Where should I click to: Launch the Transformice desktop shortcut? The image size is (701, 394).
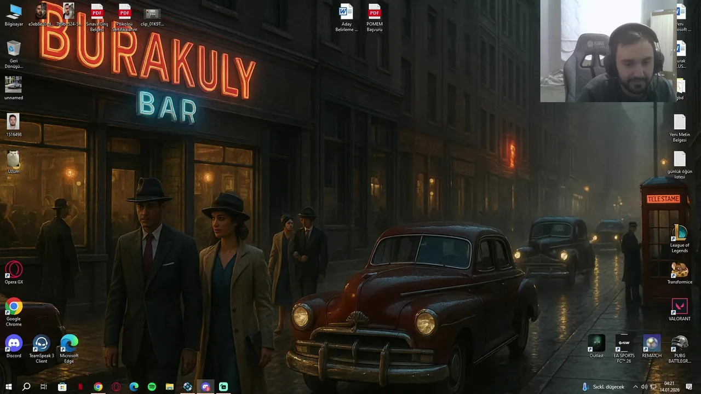pyautogui.click(x=680, y=273)
